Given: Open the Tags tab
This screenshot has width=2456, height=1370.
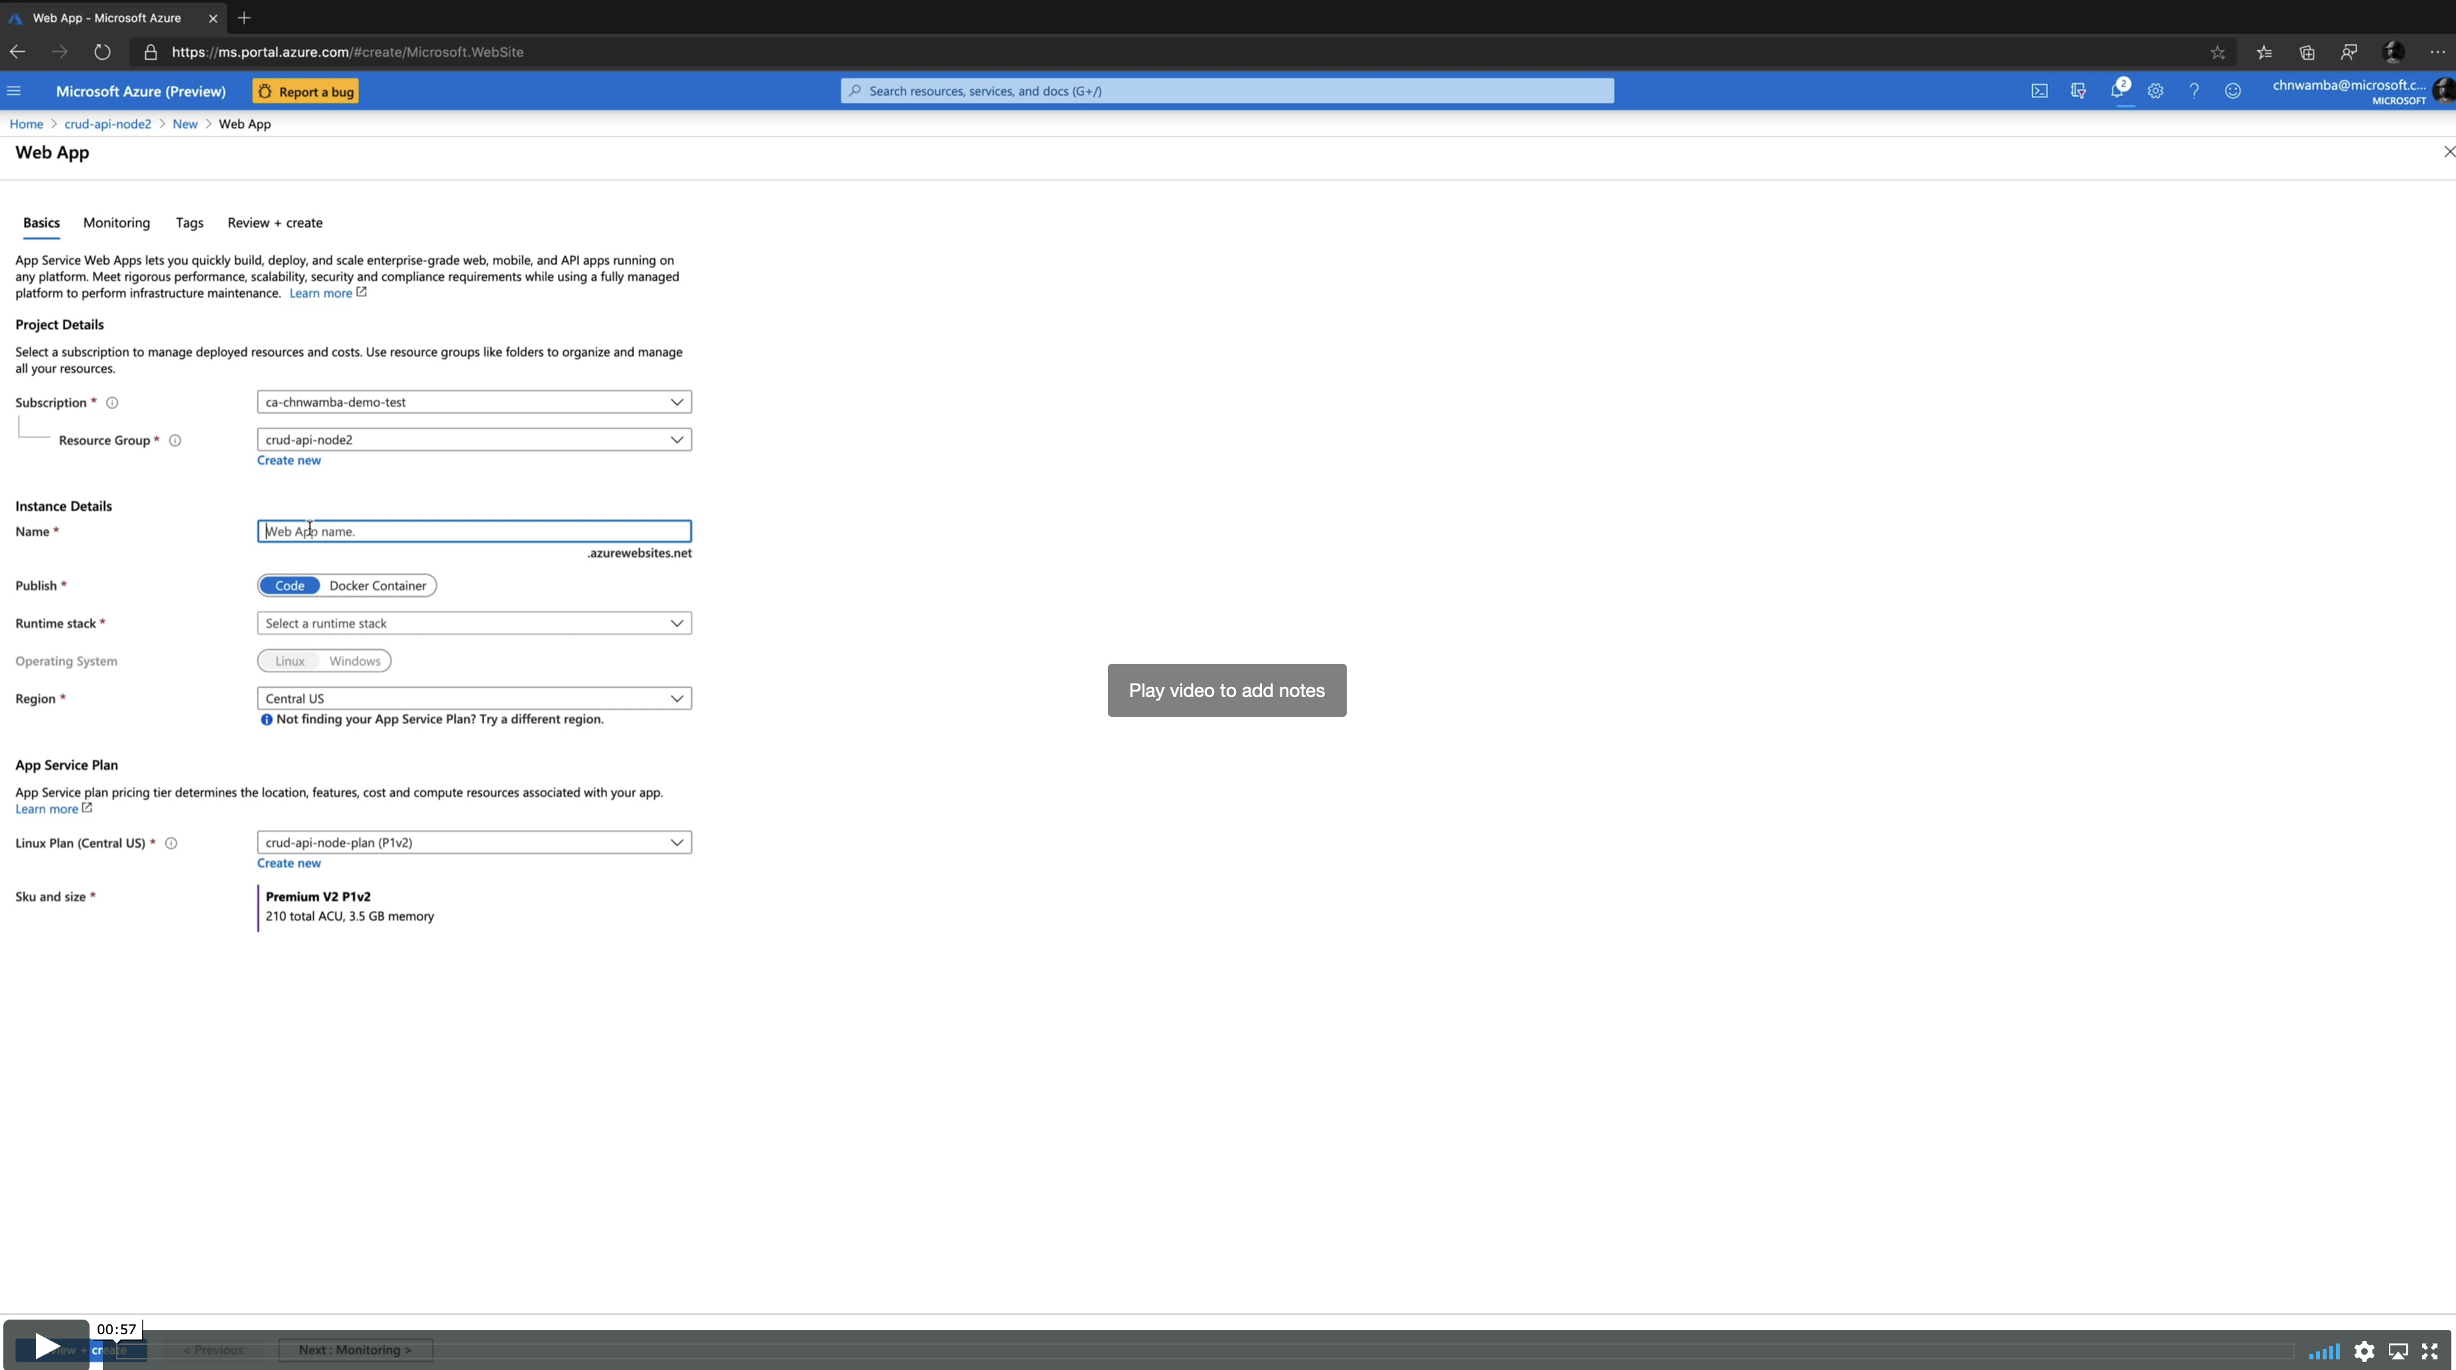Looking at the screenshot, I should [189, 223].
